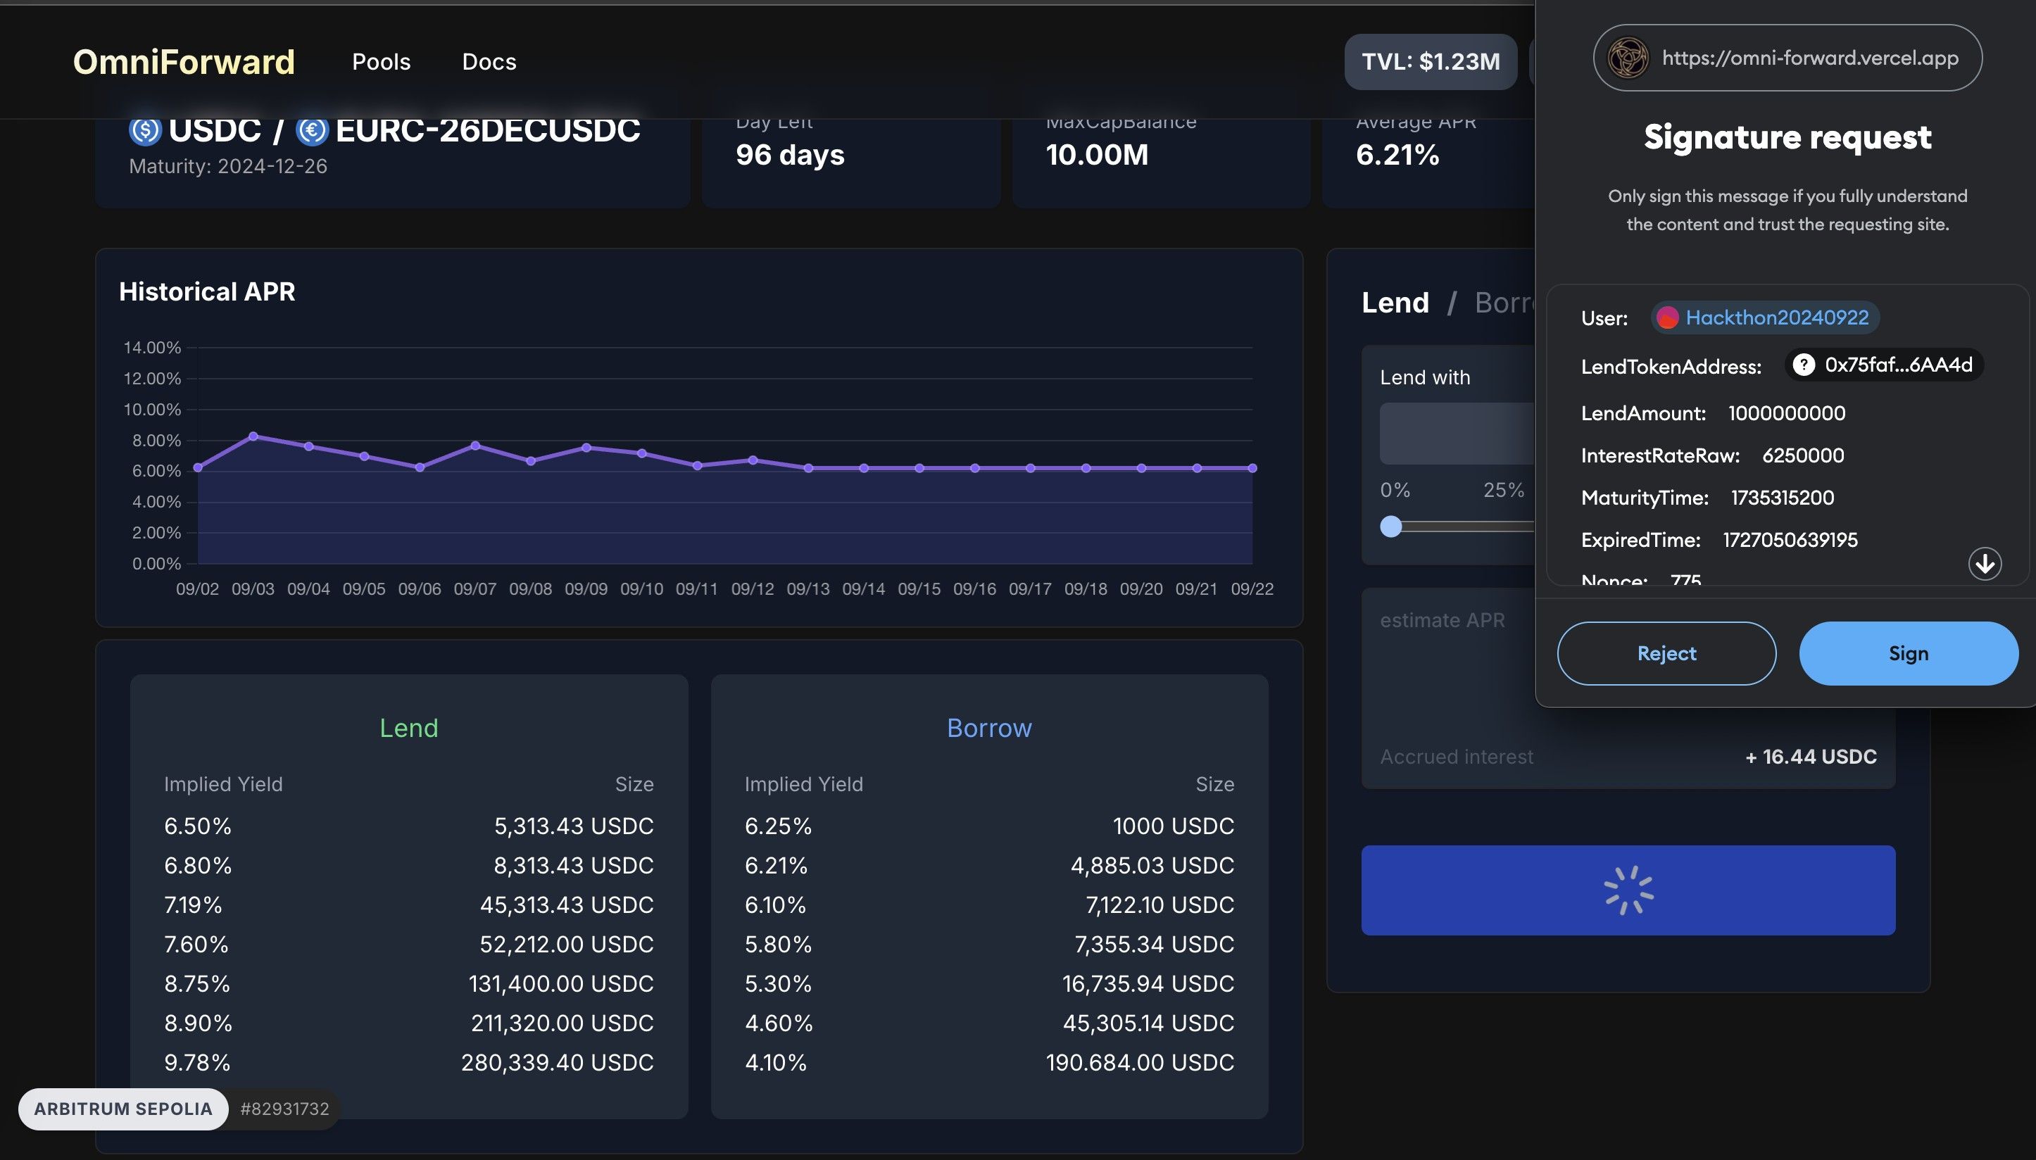Select the 5.80% borrow order row
The image size is (2036, 1160).
point(989,944)
